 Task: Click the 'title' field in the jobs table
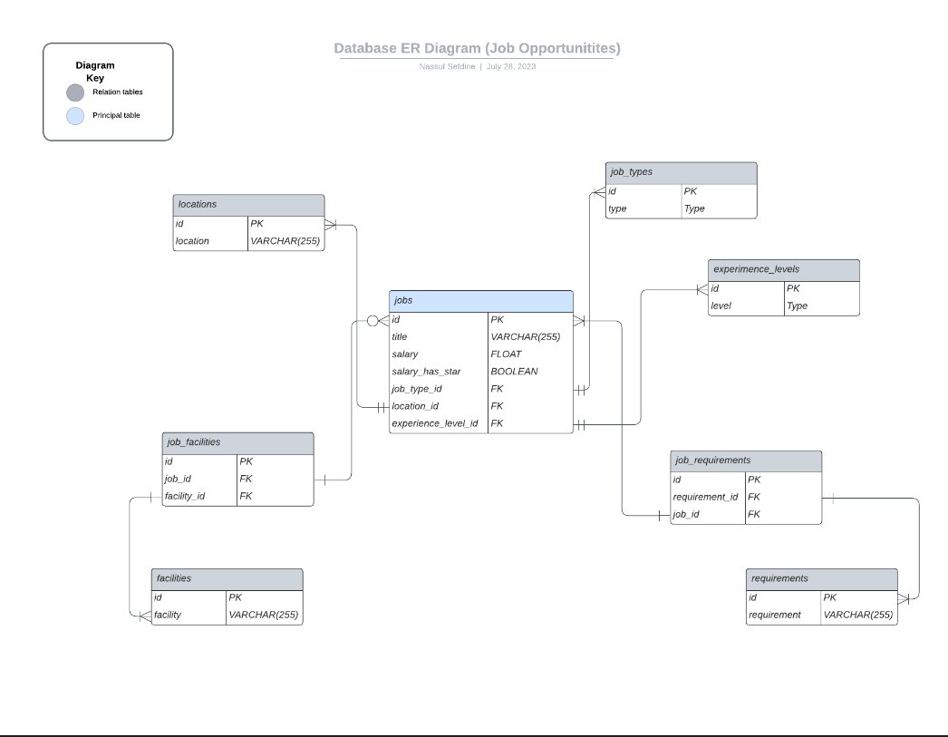[x=399, y=336]
